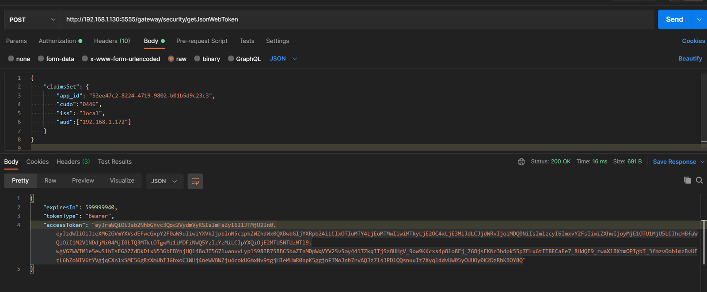
Task: Select the raw body type radio button
Action: pos(171,59)
